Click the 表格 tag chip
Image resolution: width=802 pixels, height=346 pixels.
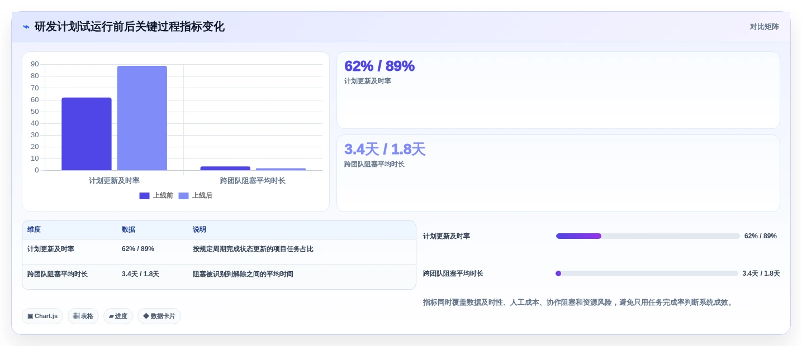[83, 316]
